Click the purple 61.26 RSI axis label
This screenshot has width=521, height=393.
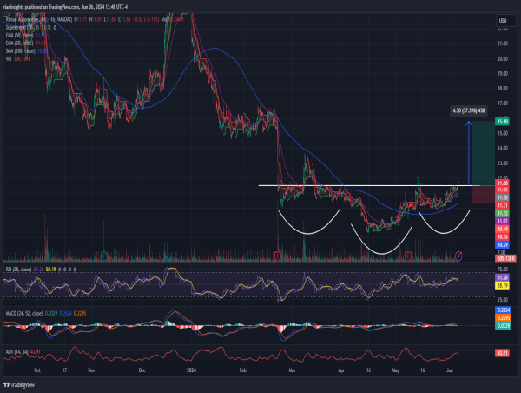[502, 277]
